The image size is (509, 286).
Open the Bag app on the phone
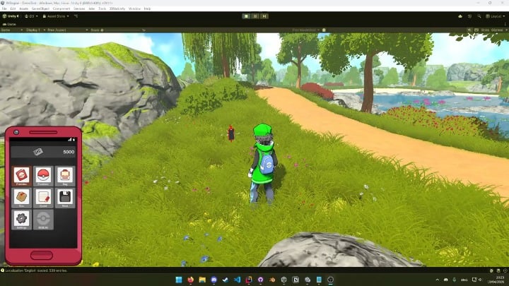[65, 176]
